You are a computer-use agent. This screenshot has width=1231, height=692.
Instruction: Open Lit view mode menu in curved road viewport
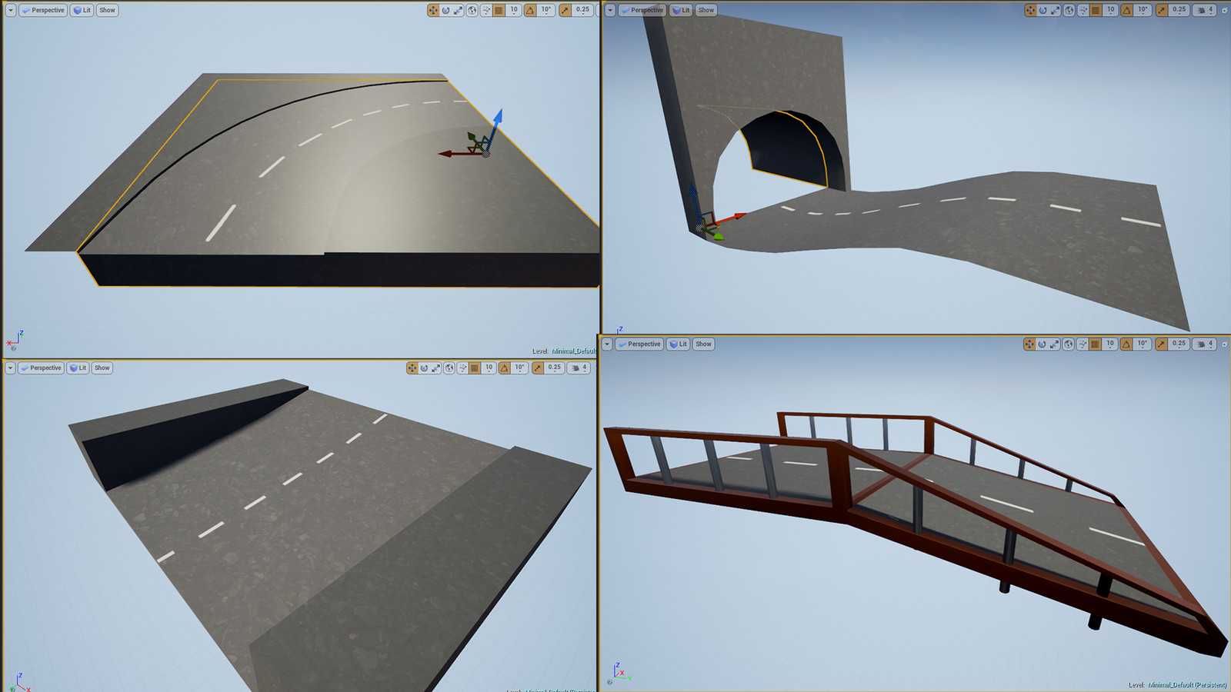pyautogui.click(x=82, y=10)
